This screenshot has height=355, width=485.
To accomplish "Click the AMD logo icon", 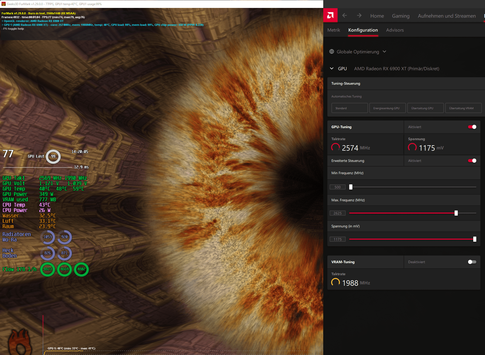I will tap(330, 15).
